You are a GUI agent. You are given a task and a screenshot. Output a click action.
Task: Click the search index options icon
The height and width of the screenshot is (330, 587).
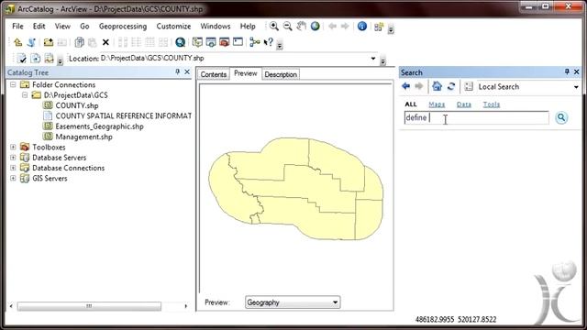coord(469,86)
